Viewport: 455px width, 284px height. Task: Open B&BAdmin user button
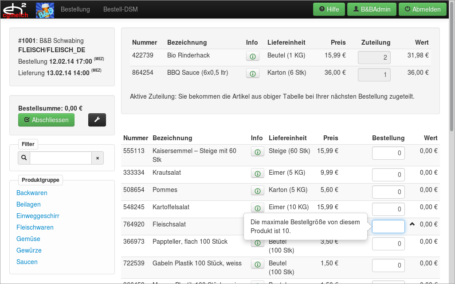371,9
